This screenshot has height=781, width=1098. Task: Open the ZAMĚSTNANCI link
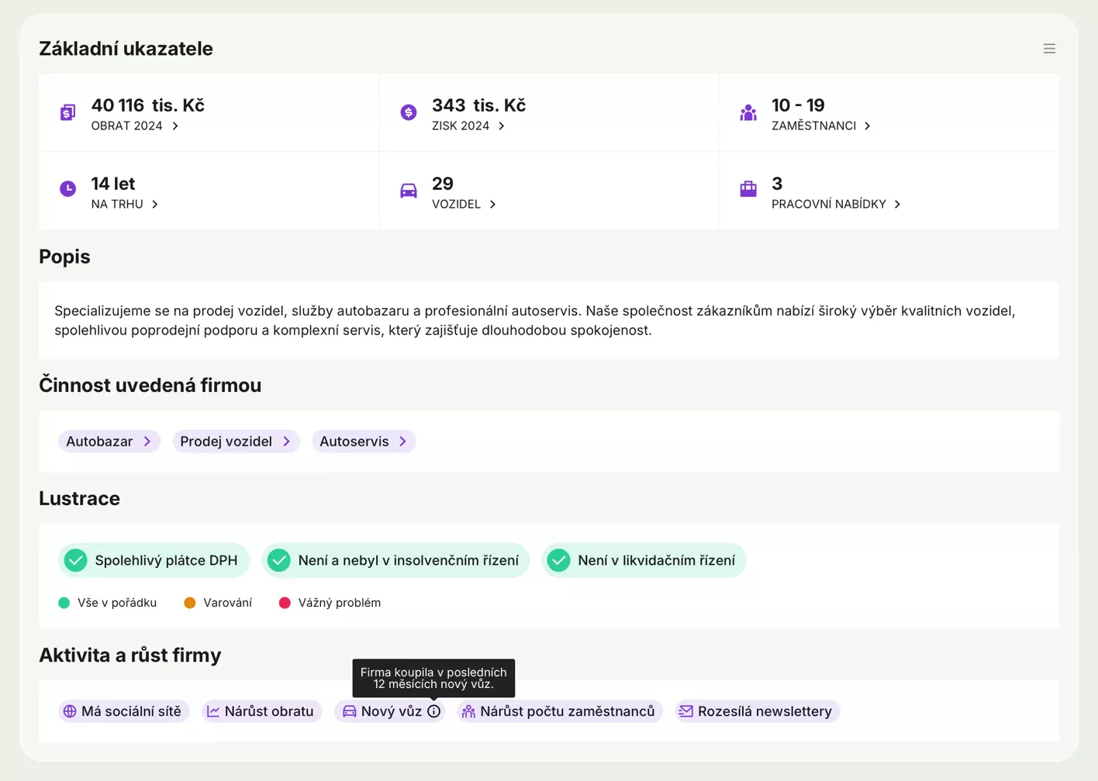[x=822, y=126]
